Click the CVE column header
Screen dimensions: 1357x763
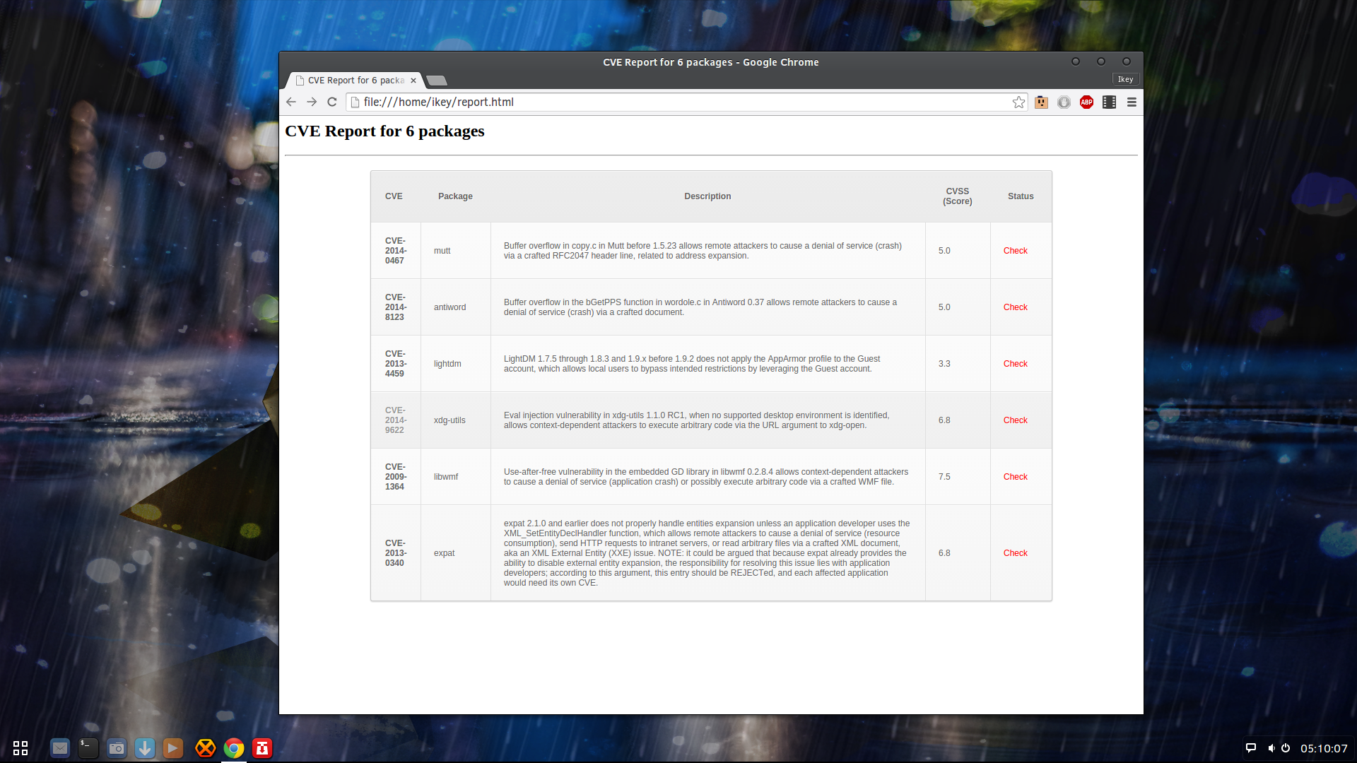[394, 196]
